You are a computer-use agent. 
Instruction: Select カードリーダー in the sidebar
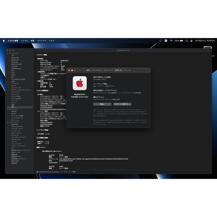pos(16,88)
